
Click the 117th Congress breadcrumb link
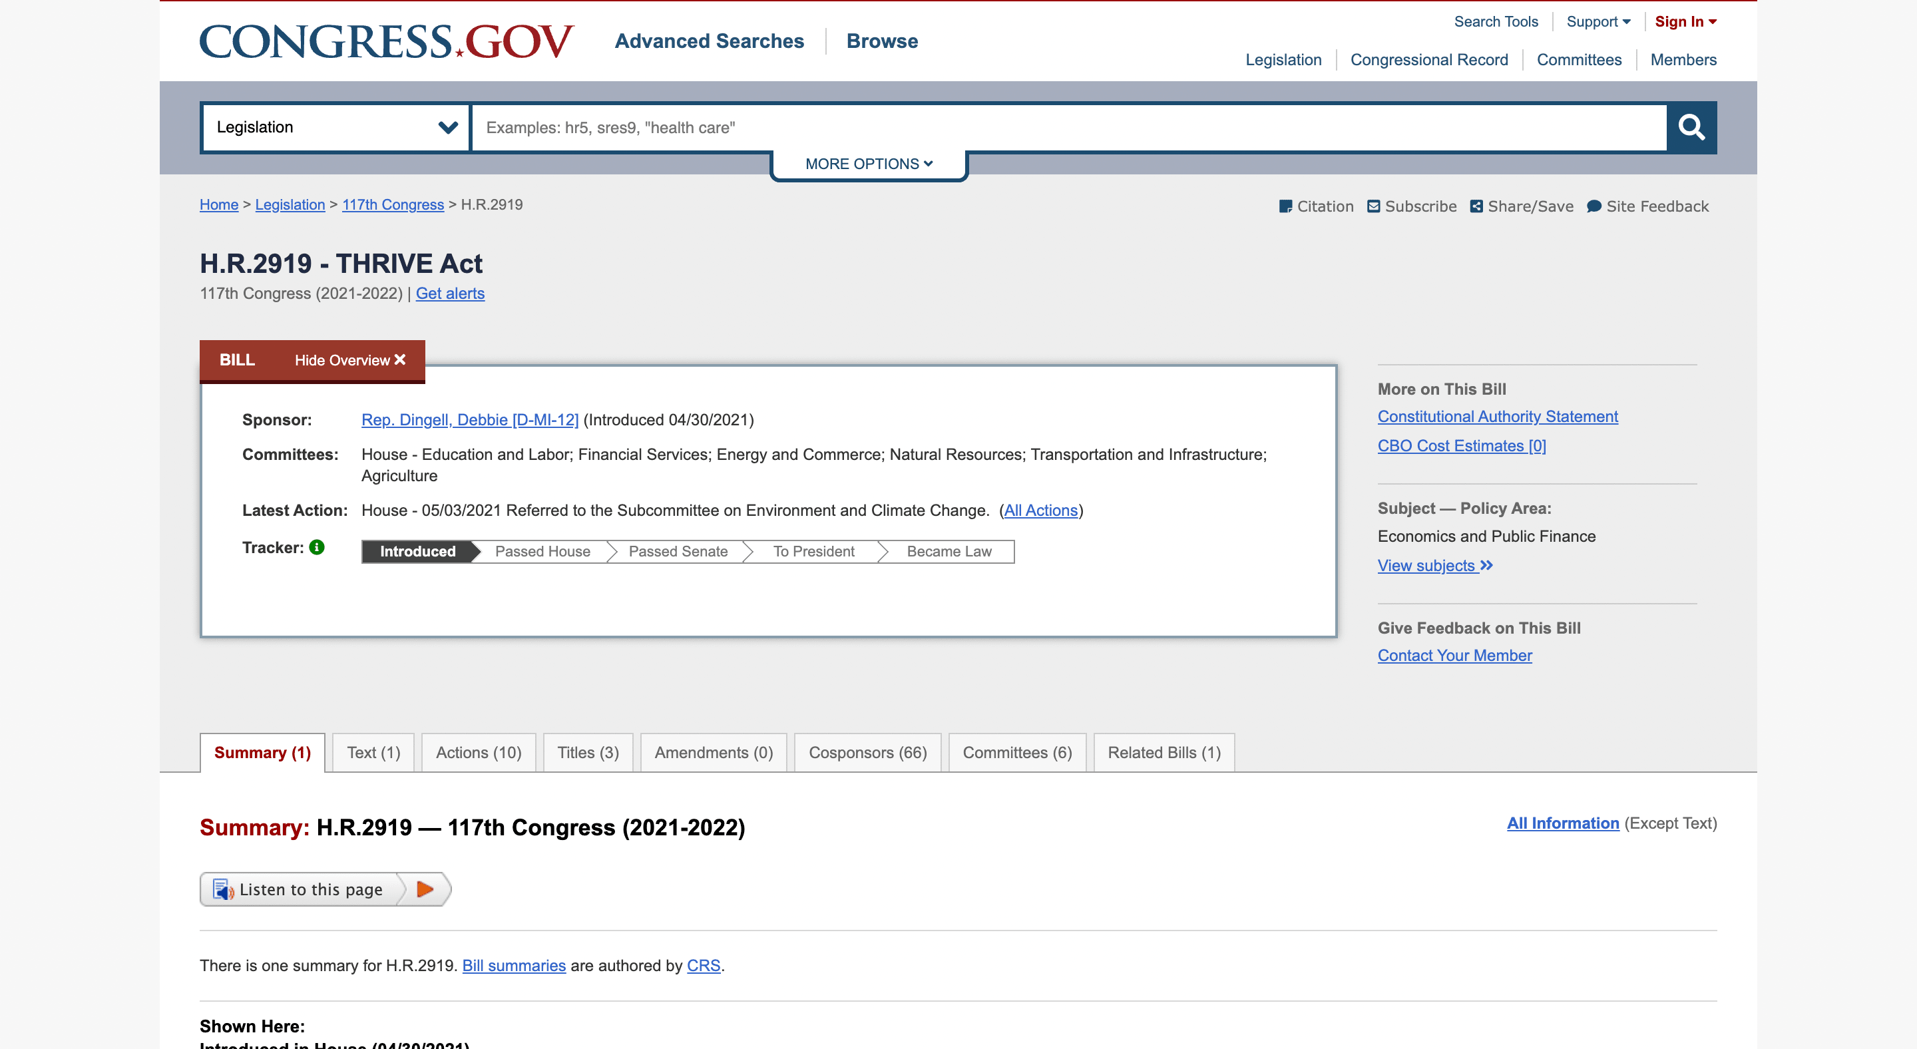click(393, 204)
